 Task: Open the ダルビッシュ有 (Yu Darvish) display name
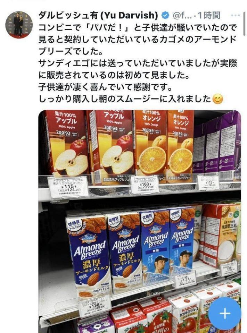[x=98, y=15]
